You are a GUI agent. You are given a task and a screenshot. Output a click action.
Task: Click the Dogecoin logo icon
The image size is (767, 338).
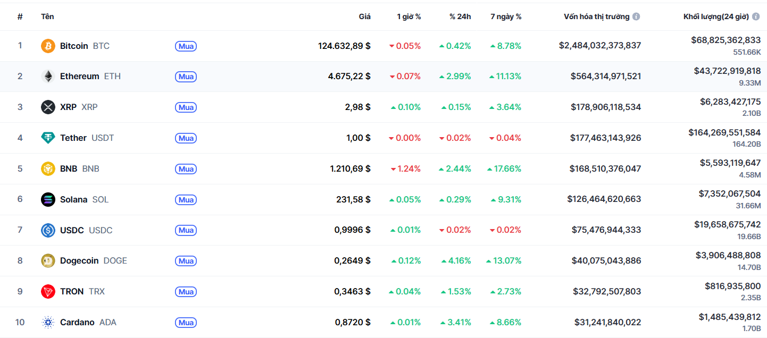(x=48, y=261)
